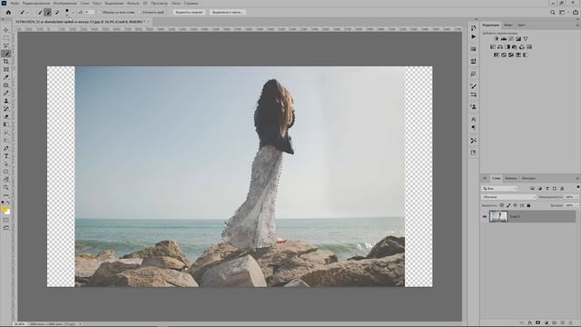Choose Add to selection mode
The image size is (581, 327).
[x=48, y=12]
